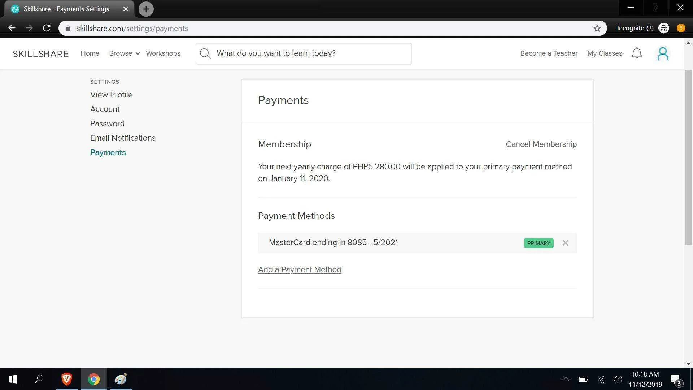
Task: Click the Membership section heading
Action: 284,144
